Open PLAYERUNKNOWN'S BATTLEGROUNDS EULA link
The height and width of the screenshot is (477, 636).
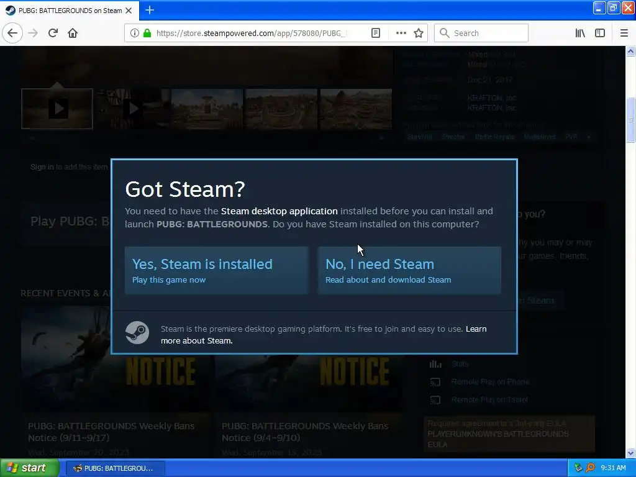(x=498, y=439)
